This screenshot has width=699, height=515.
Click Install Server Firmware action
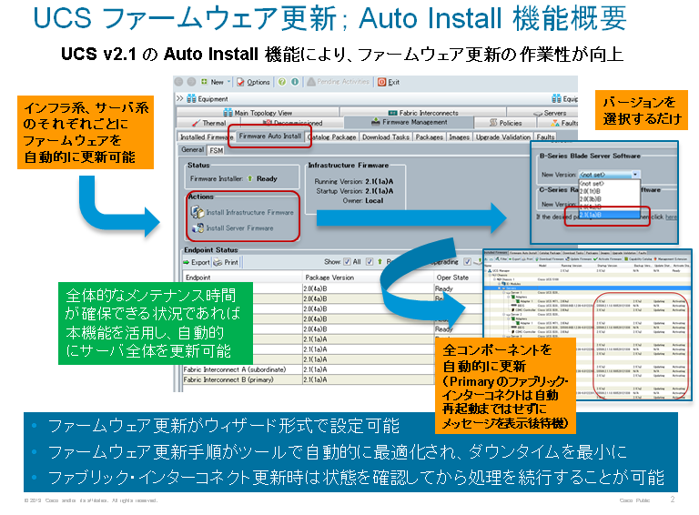tap(236, 227)
